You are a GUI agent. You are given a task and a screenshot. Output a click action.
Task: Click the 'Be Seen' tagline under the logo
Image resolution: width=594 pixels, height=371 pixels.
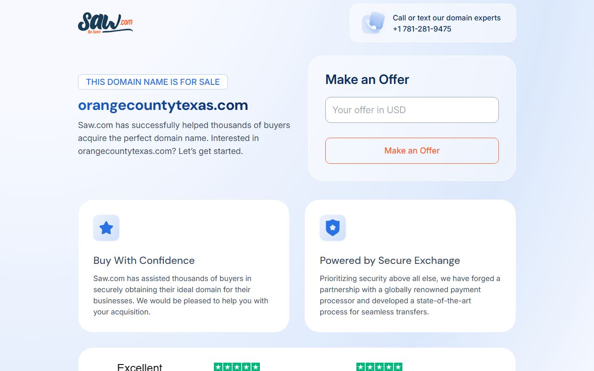click(94, 32)
